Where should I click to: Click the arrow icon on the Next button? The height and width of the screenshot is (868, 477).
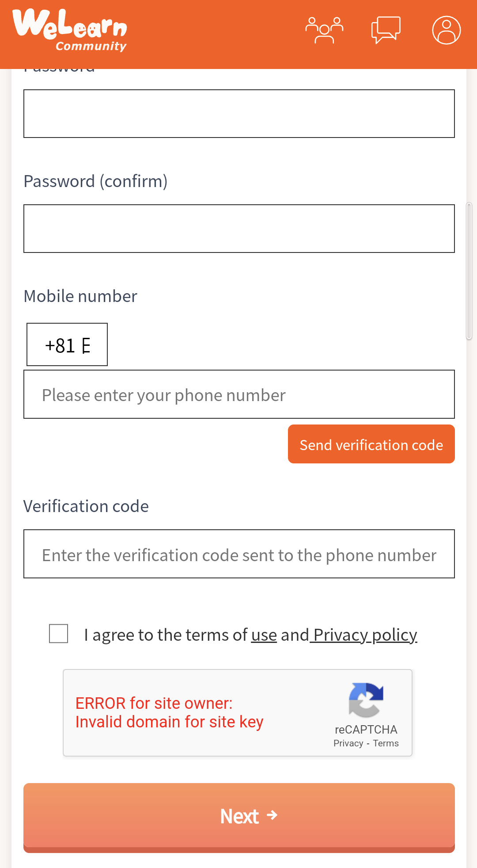pyautogui.click(x=273, y=816)
